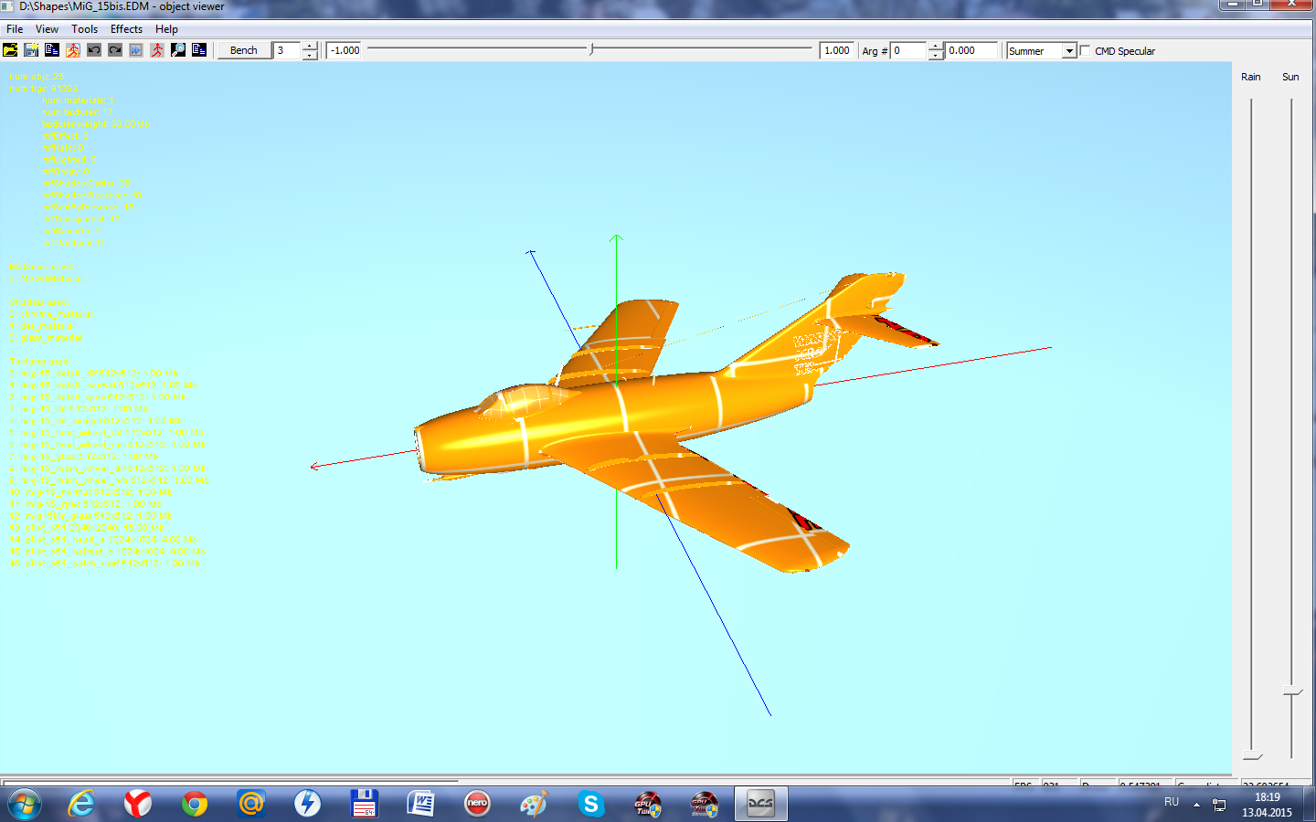Click the texture line 'mig-15_spec 512x512'
Screen dimensions: 1316x822
point(85,504)
